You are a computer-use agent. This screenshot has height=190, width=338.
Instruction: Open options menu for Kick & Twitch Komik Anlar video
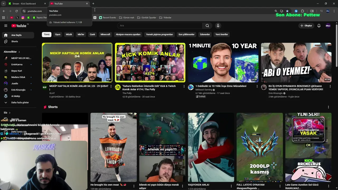pyautogui.click(x=184, y=86)
